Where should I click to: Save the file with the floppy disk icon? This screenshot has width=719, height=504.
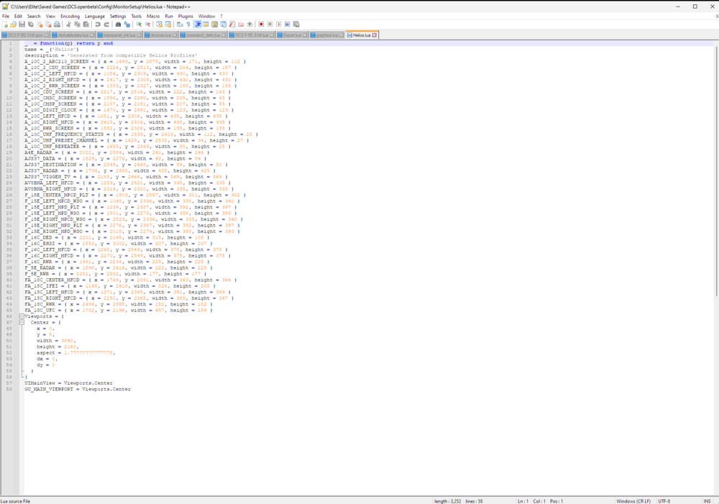22,24
